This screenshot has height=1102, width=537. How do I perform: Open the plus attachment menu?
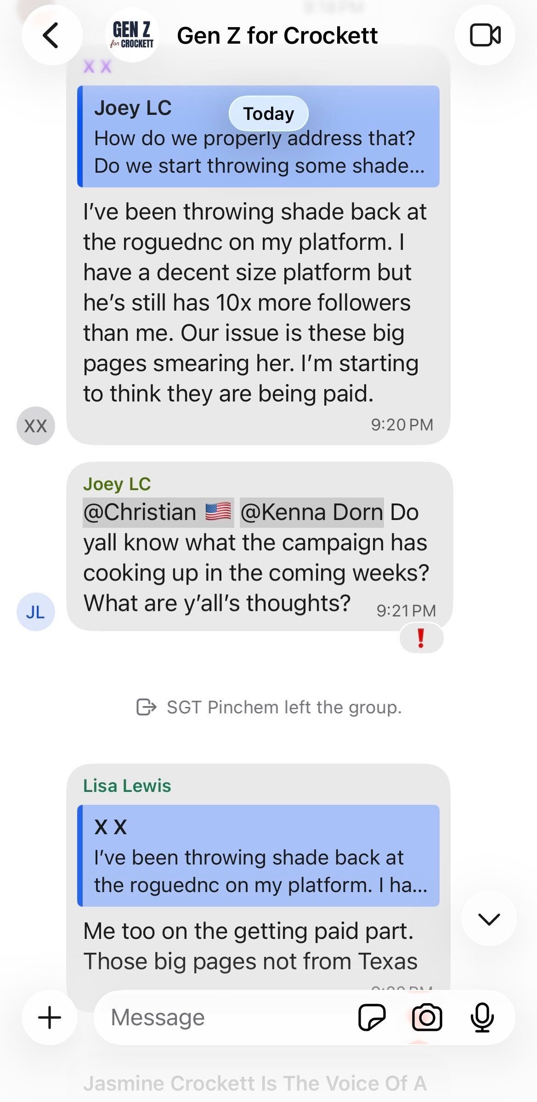click(x=50, y=1017)
